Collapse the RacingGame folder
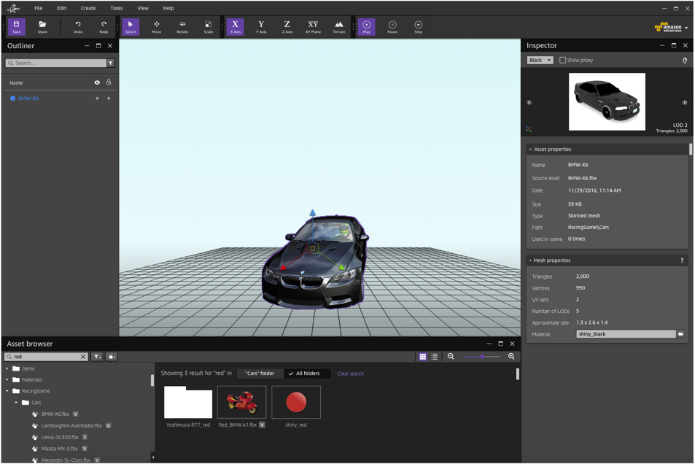The image size is (695, 464). (7, 391)
